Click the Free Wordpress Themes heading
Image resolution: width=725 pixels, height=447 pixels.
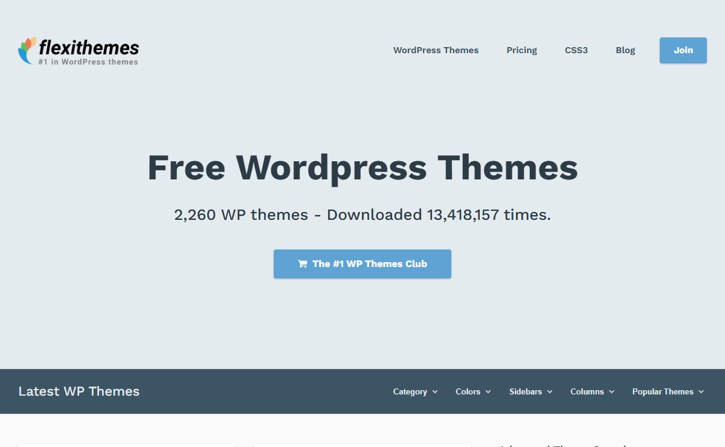click(x=362, y=167)
